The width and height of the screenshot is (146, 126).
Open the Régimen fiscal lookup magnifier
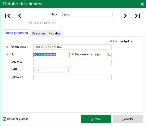pos(109,54)
